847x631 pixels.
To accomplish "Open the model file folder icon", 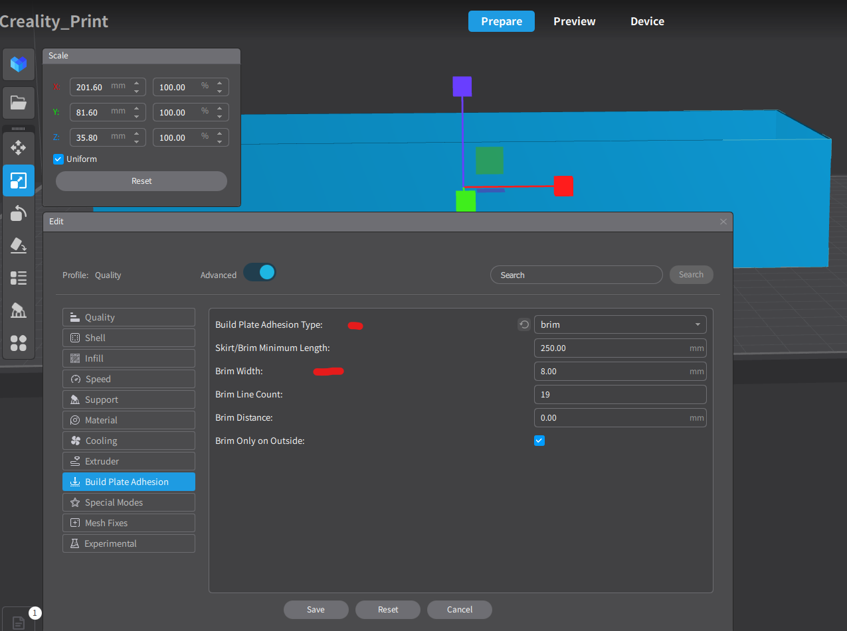I will coord(19,103).
